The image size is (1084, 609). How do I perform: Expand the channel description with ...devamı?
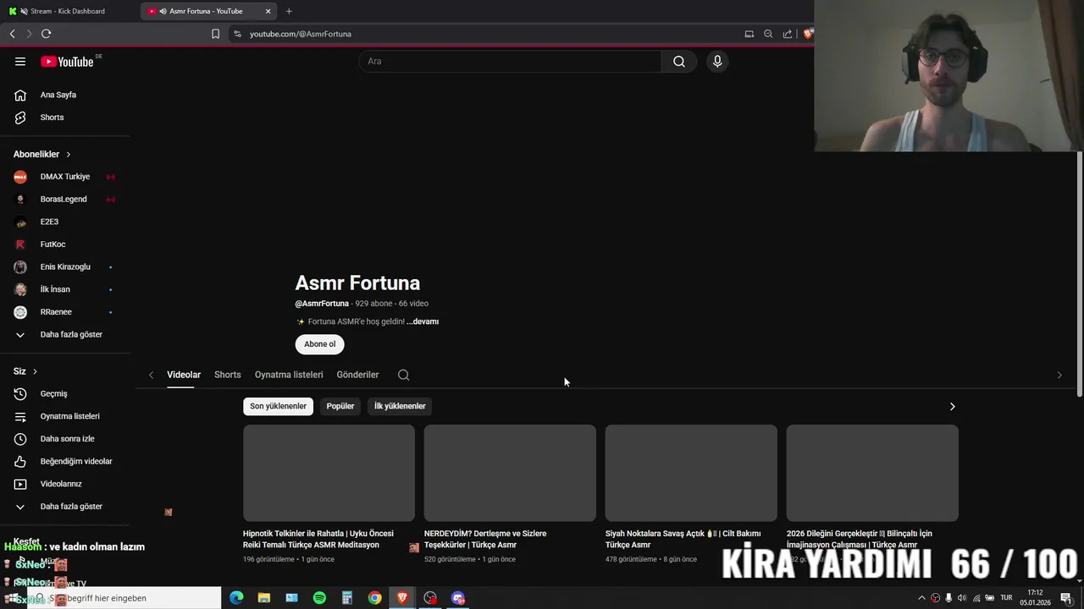click(423, 321)
